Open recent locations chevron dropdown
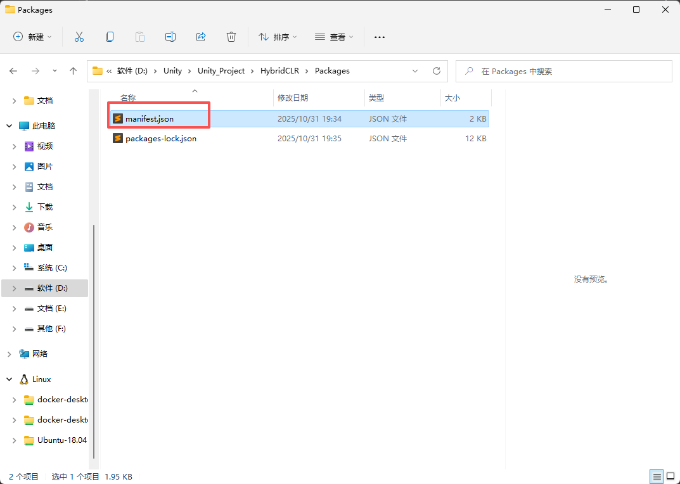Viewport: 680px width, 484px height. (55, 71)
